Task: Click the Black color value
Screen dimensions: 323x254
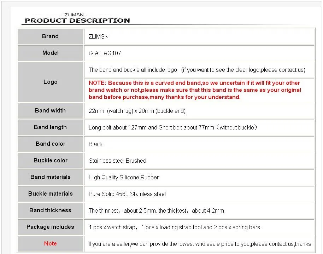Action: coord(95,144)
